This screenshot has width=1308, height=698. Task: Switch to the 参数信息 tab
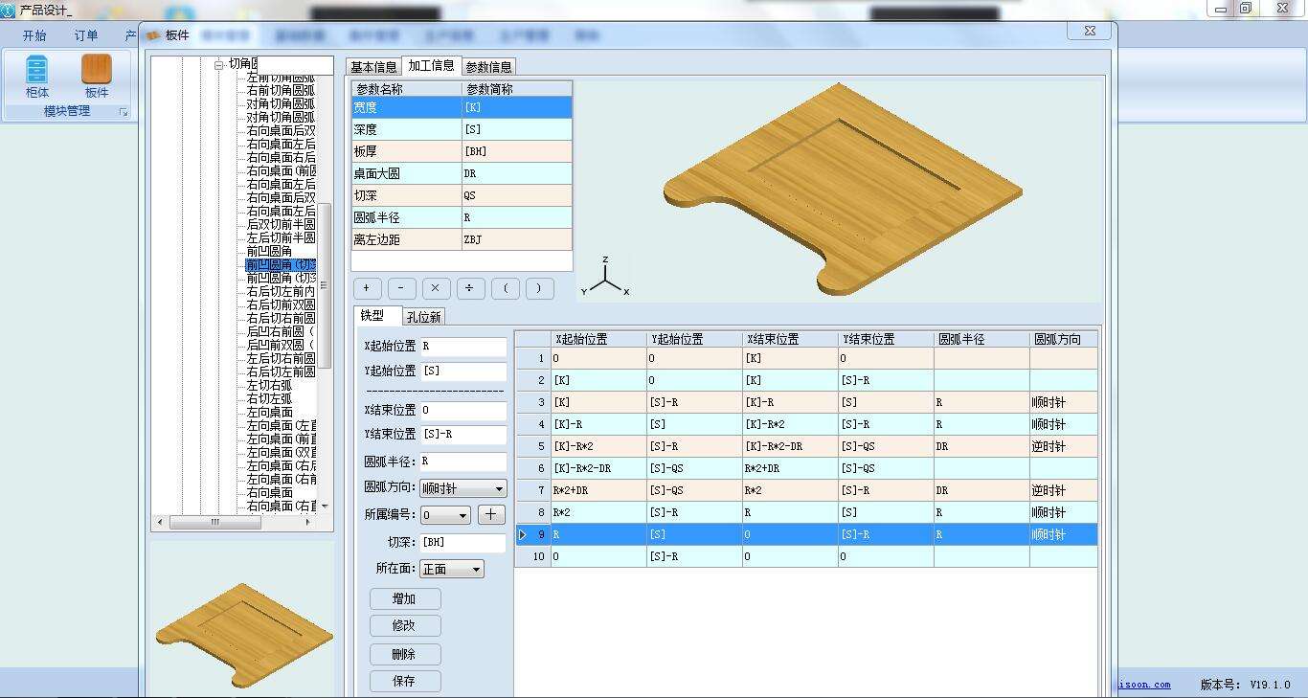click(x=488, y=66)
